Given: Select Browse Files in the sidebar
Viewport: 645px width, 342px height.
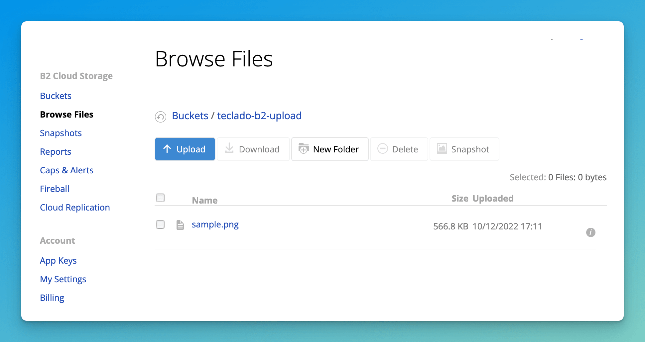Looking at the screenshot, I should [x=66, y=115].
